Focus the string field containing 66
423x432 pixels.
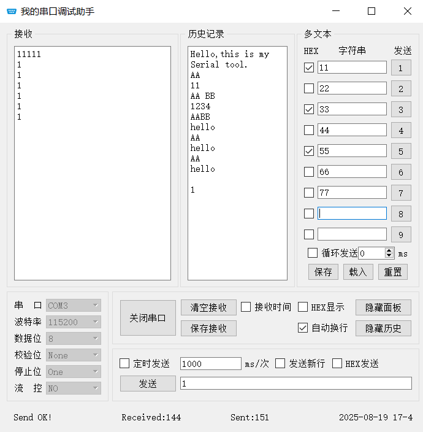point(352,172)
